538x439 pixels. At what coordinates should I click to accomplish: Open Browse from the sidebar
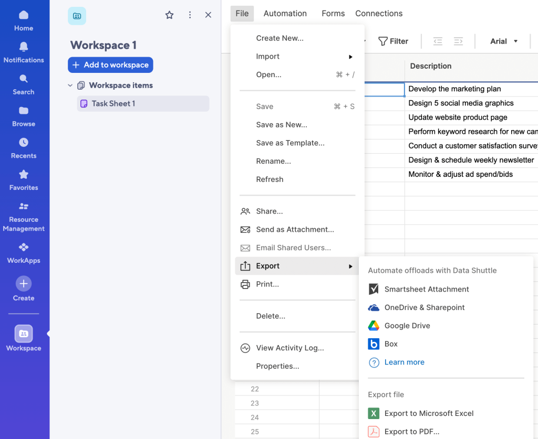[x=23, y=115]
